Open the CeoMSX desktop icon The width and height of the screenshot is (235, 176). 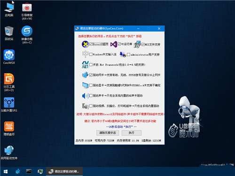[9, 57]
